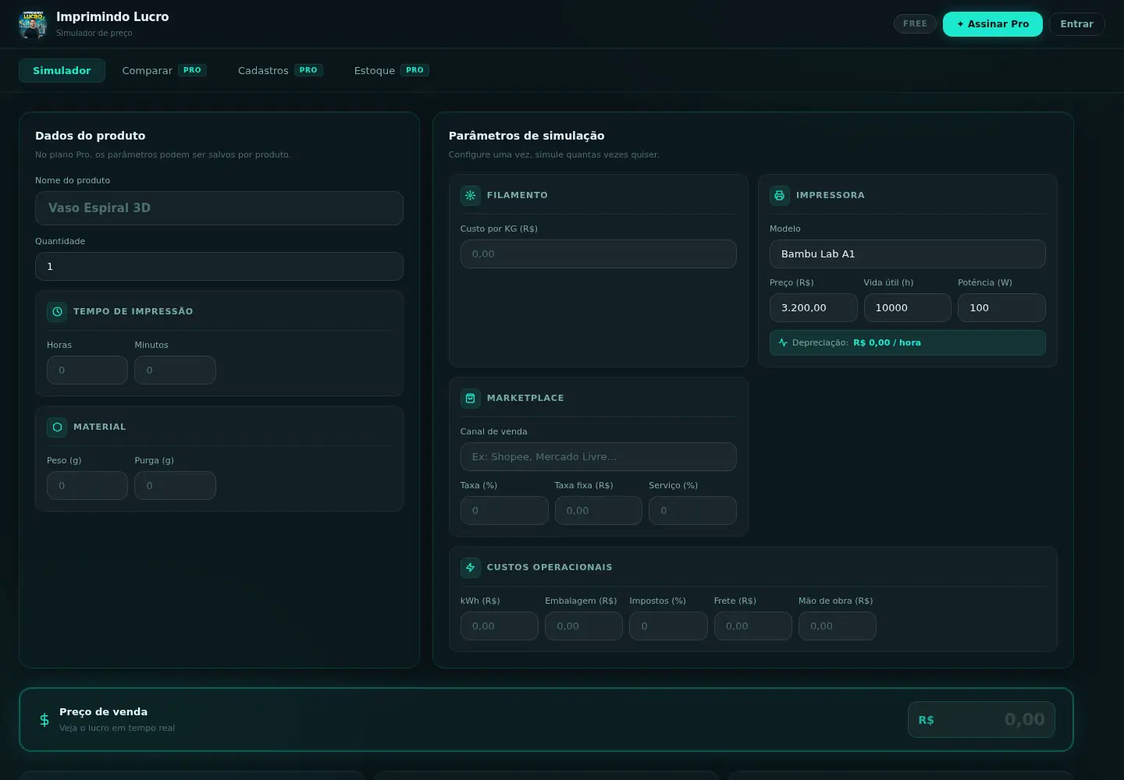Click the Minutos input field
This screenshot has height=780, width=1124.
point(175,370)
